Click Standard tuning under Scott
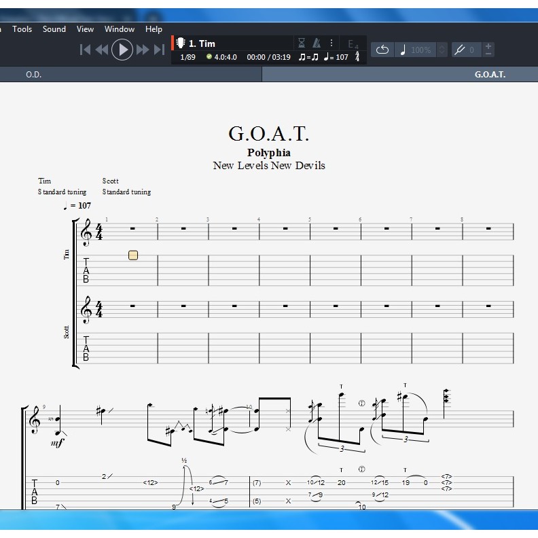Image resolution: width=538 pixels, height=538 pixels. click(126, 192)
